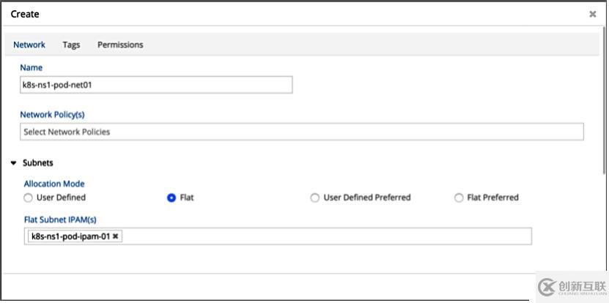Remove k8s-ns1-pod-ipam-01 tag with its x icon
609x303 pixels.
[x=115, y=236]
